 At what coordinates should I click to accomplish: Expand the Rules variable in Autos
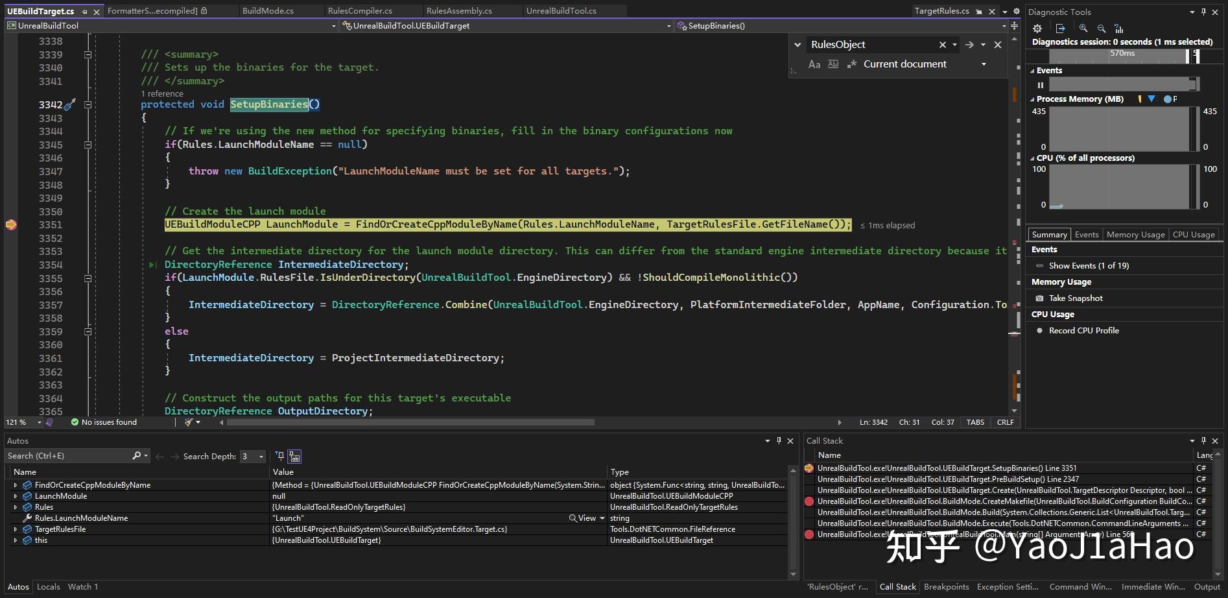click(16, 507)
